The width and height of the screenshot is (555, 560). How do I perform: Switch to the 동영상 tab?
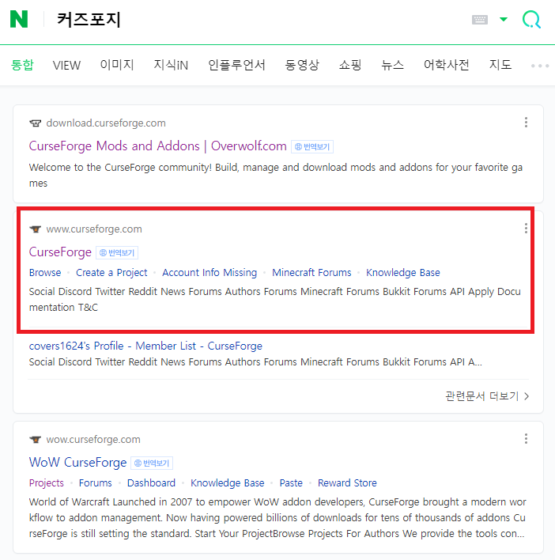pos(302,65)
